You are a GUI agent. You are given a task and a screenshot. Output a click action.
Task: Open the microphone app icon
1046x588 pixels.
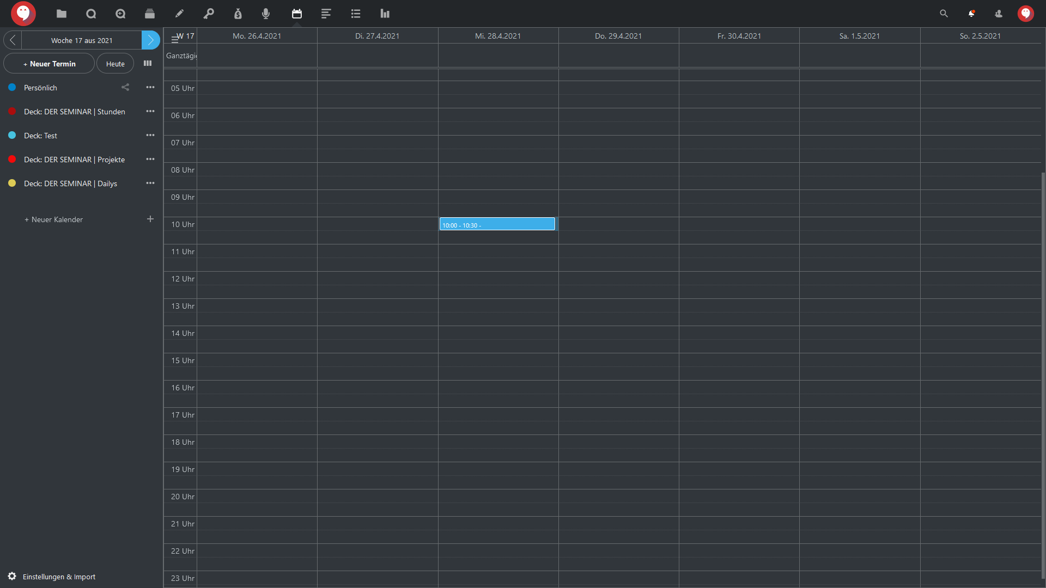[266, 14]
